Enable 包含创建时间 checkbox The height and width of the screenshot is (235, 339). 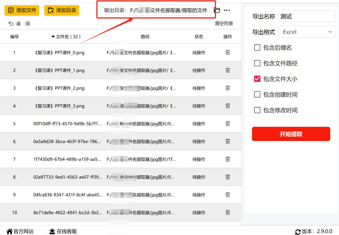pyautogui.click(x=257, y=95)
